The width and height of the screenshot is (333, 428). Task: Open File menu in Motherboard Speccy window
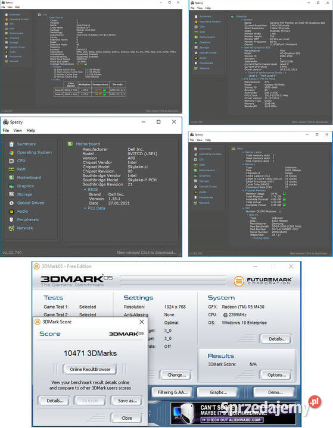click(6, 130)
